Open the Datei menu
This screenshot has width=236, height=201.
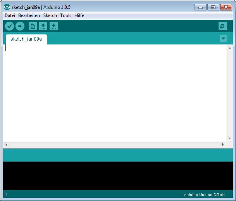(x=10, y=15)
